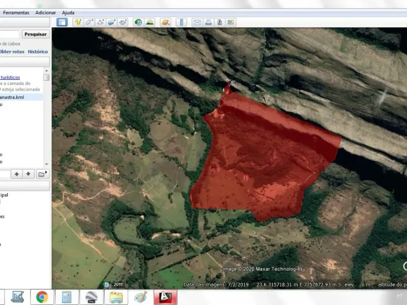The width and height of the screenshot is (407, 305).
Task: Click the Pesquisar search button
Action: tap(36, 35)
